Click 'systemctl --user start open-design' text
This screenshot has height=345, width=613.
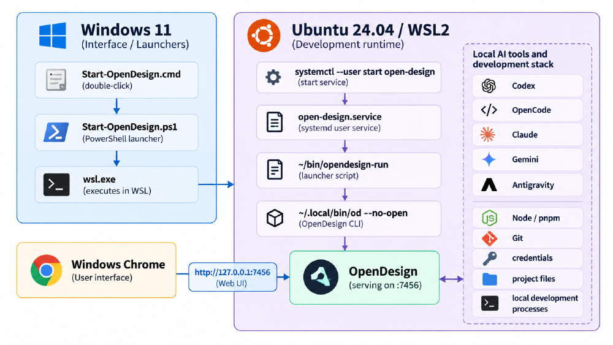(365, 72)
